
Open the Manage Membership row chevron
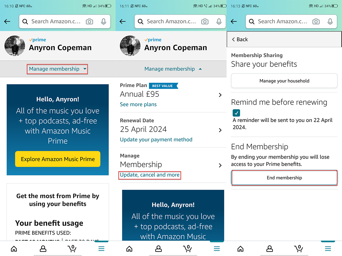(220, 165)
